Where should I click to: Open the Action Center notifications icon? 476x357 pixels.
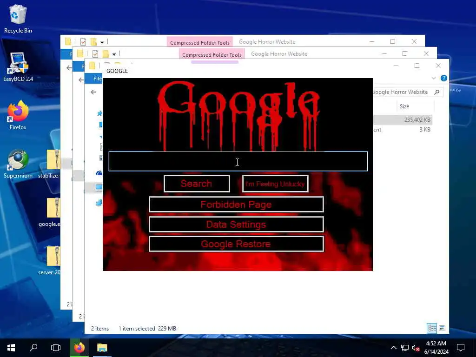click(461, 348)
